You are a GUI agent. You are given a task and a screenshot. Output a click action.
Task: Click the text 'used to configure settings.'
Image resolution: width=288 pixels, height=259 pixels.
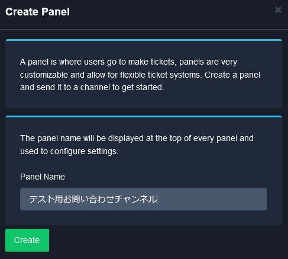[x=69, y=151]
